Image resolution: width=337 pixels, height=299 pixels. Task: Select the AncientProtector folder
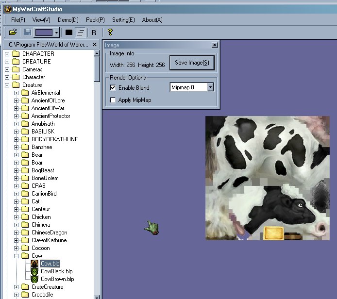51,116
